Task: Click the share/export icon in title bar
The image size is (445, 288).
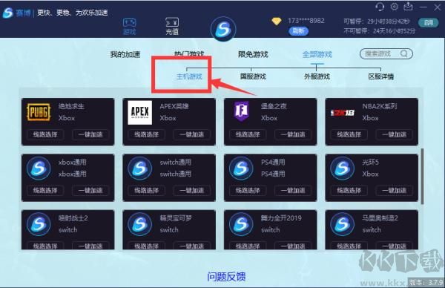Action: click(x=408, y=7)
